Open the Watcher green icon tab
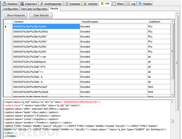The image size is (182, 139). (85, 4)
